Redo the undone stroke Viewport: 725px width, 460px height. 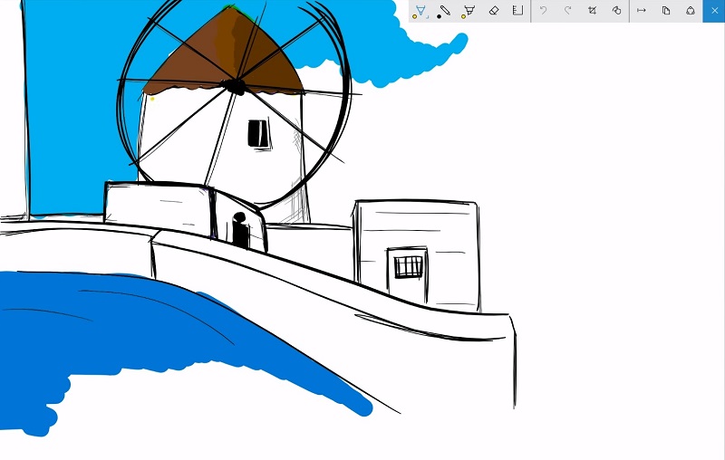pos(568,10)
